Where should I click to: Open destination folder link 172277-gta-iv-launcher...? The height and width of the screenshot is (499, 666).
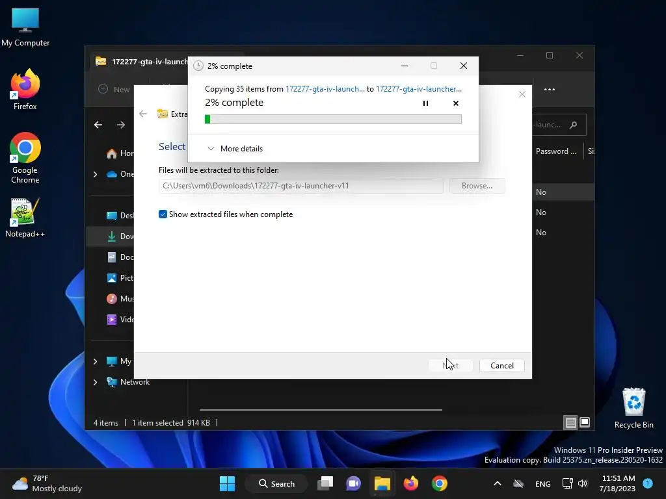coord(419,88)
